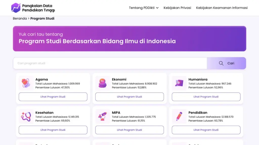Click the MIPA microscope icon
This screenshot has height=145, width=259.
(x=102, y=116)
